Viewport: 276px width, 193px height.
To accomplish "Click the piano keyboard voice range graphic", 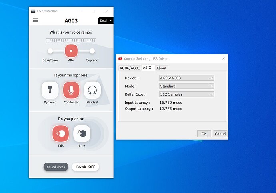I will point(71,40).
